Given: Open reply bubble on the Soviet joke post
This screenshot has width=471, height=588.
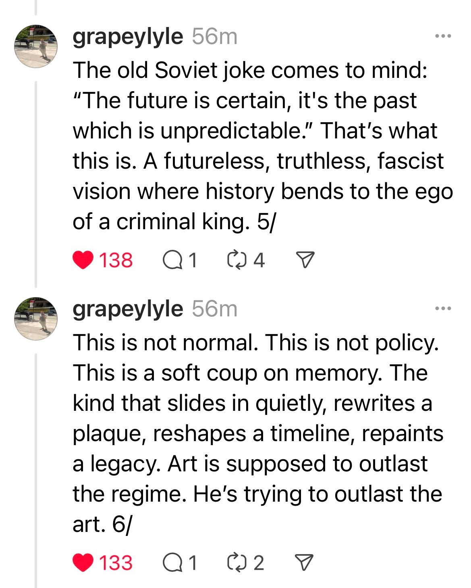Looking at the screenshot, I should tap(172, 260).
